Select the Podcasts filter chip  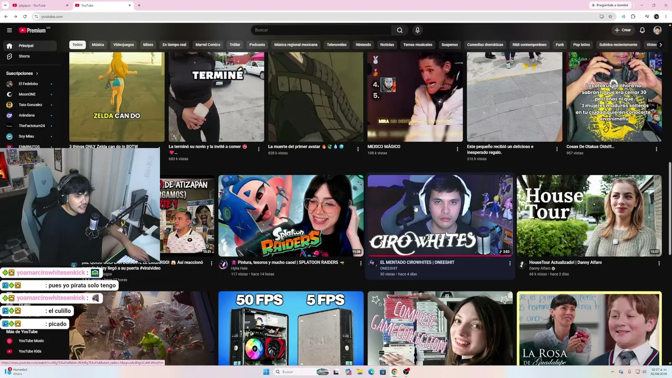click(x=257, y=45)
